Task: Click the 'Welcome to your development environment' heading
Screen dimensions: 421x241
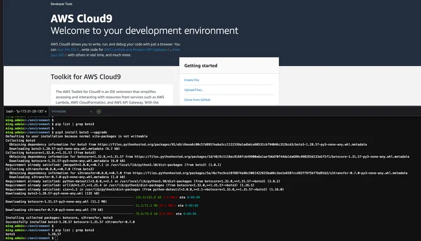Action: tap(144, 31)
